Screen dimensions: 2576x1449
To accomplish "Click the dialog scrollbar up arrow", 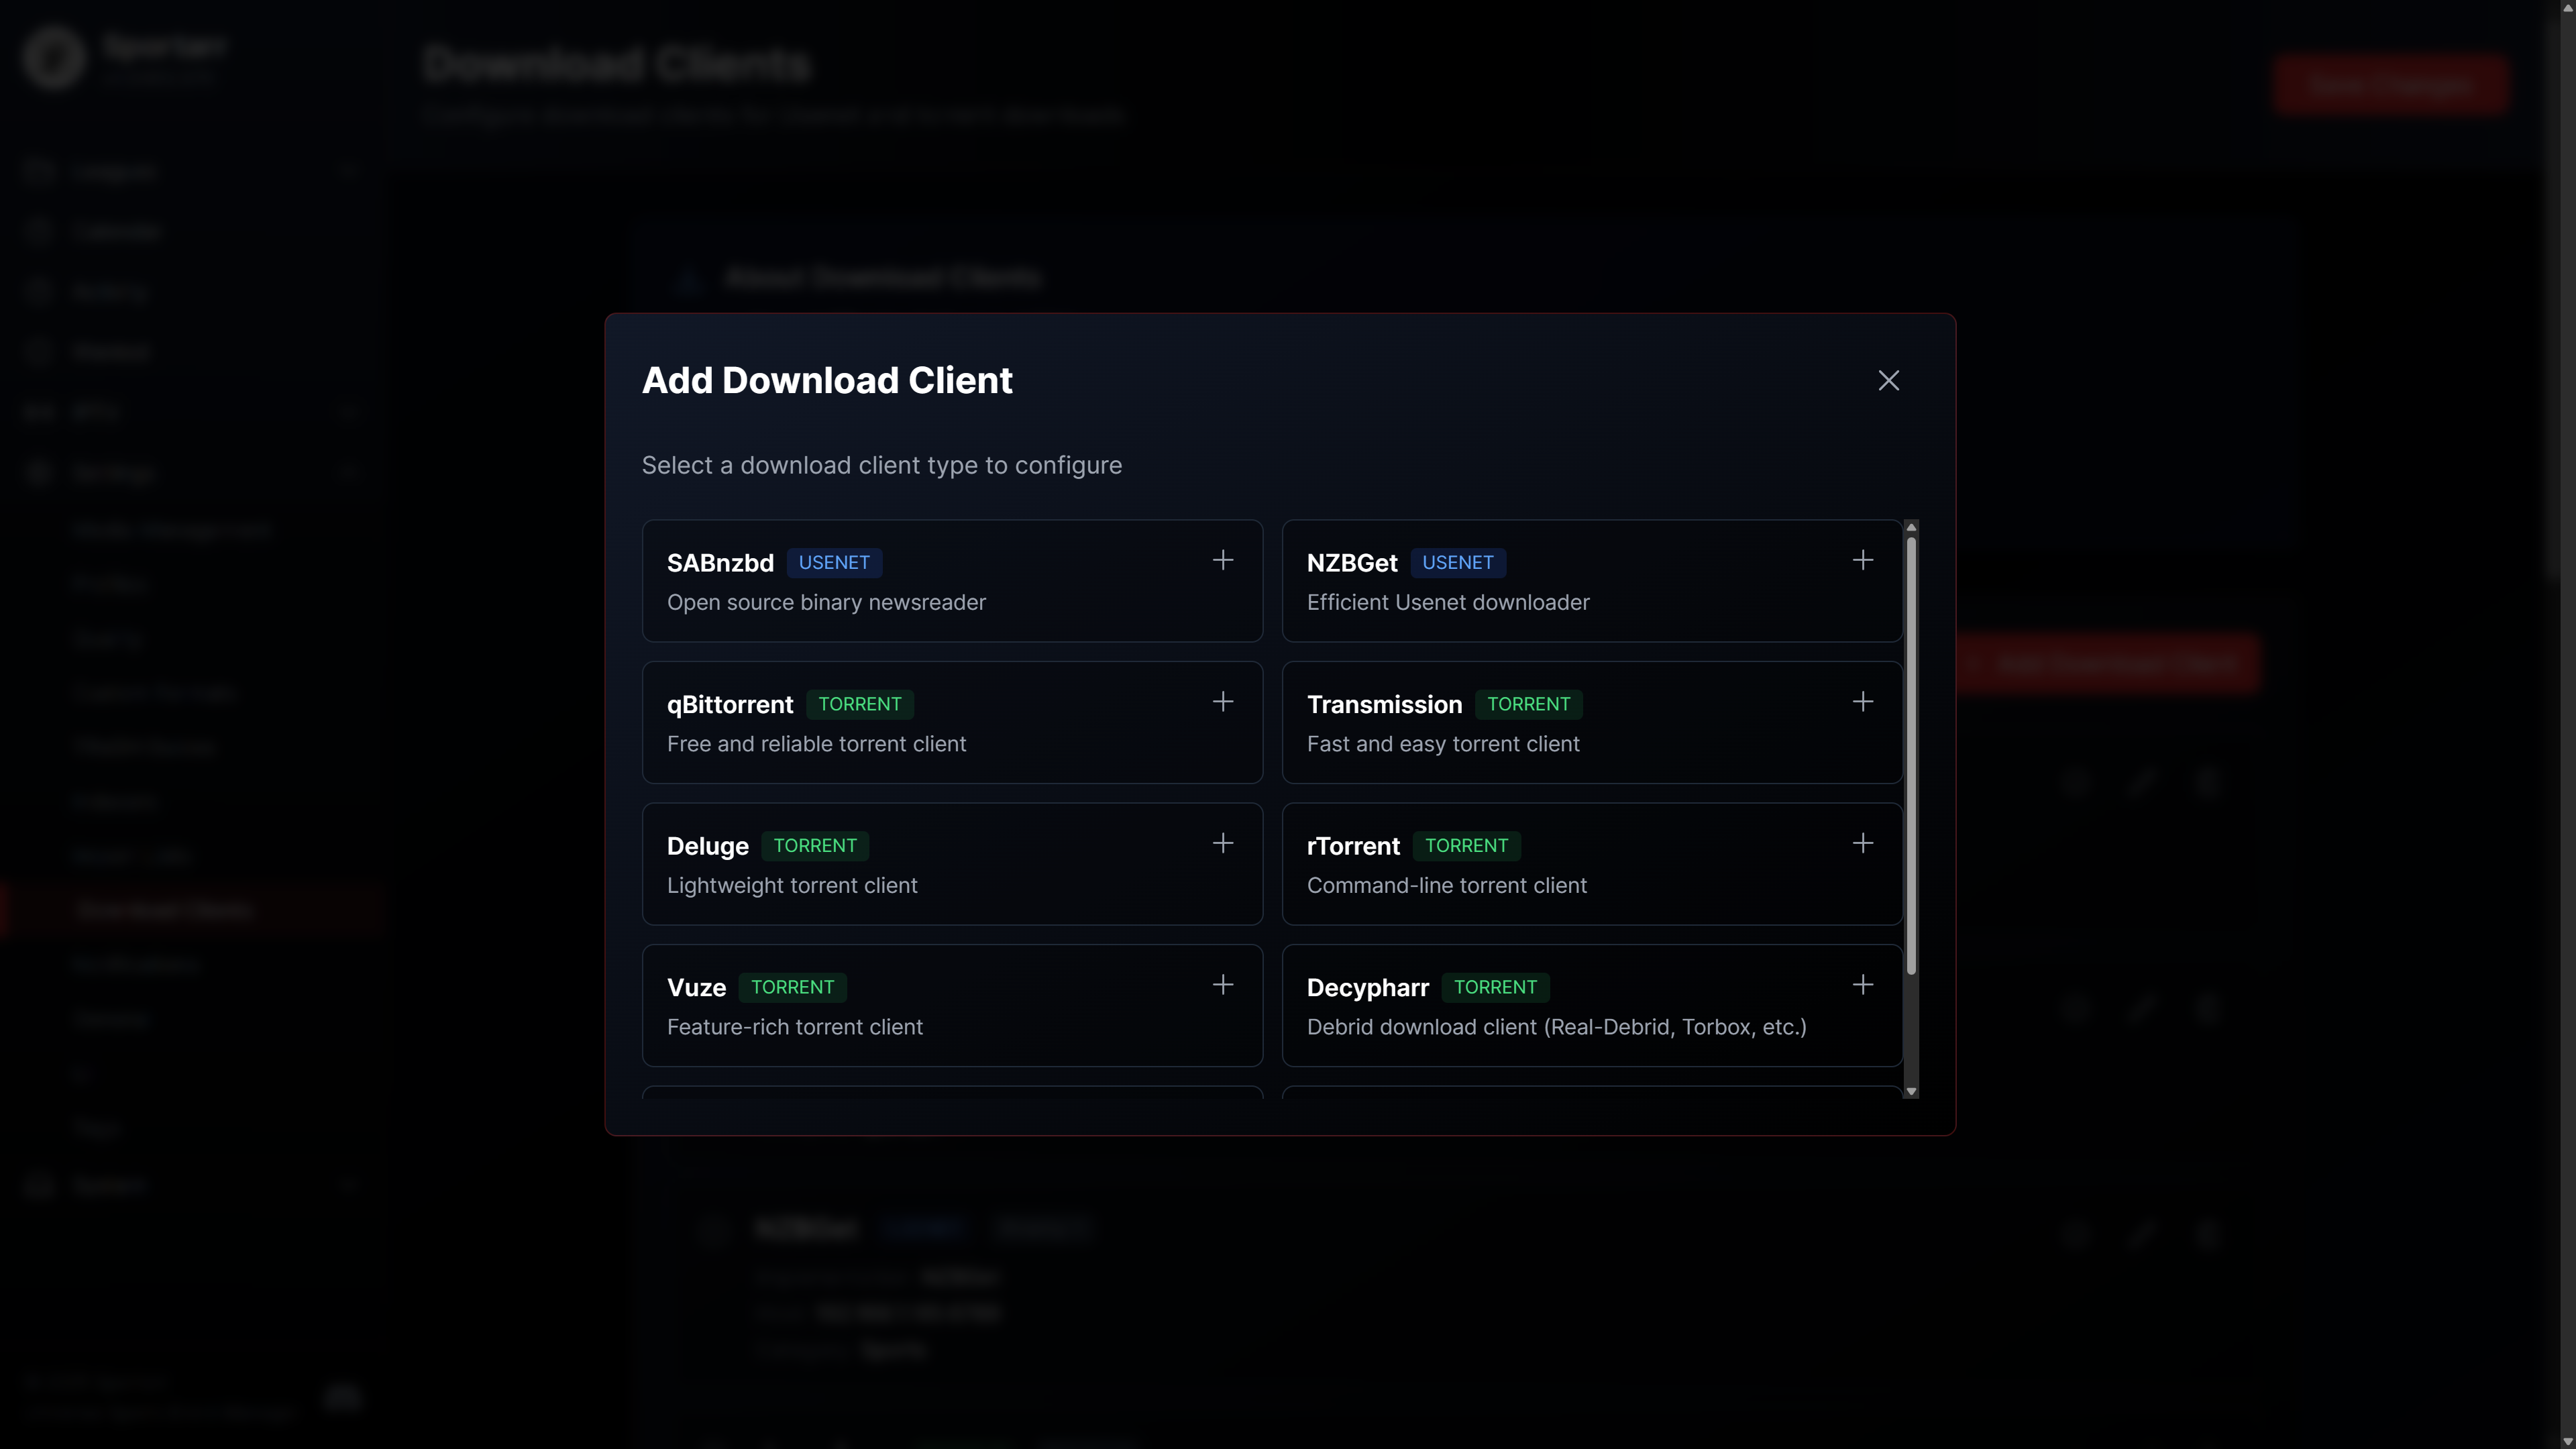I will (1911, 527).
